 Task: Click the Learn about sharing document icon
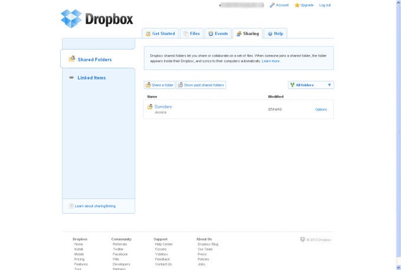(71, 206)
